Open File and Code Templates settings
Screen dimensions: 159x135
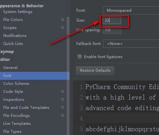(x=26, y=108)
